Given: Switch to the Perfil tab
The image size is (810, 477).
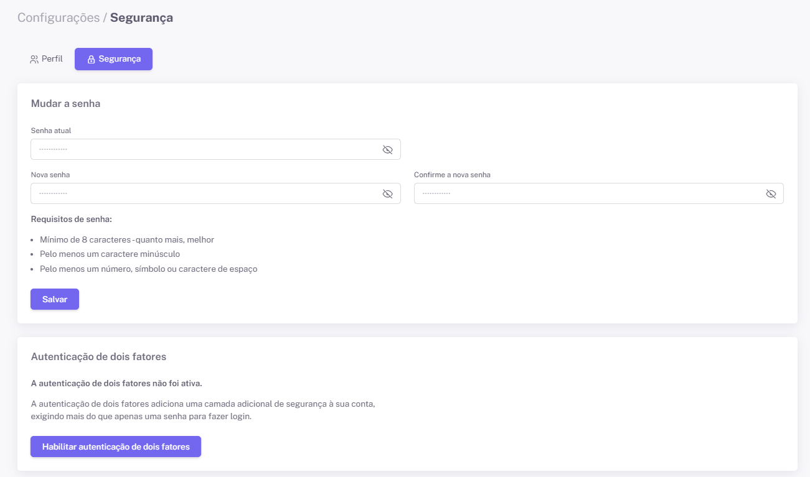Looking at the screenshot, I should (x=47, y=59).
